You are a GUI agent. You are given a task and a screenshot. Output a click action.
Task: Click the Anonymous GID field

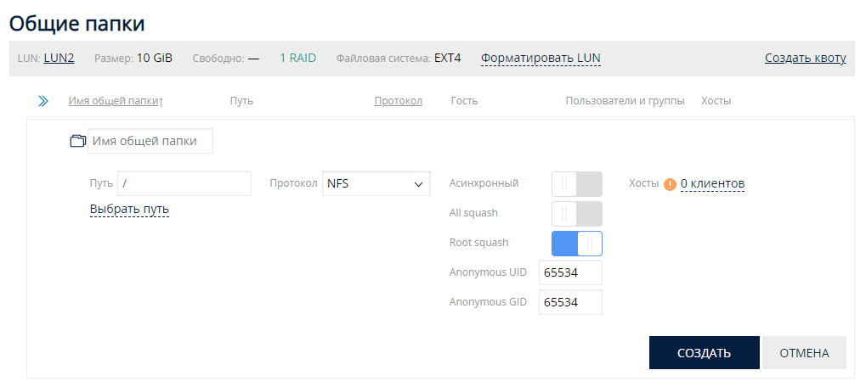(x=570, y=303)
